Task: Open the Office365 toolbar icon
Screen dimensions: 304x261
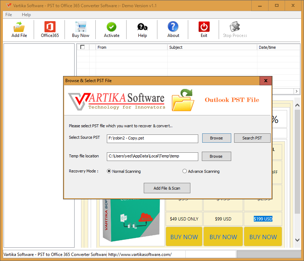Action: pyautogui.click(x=50, y=27)
